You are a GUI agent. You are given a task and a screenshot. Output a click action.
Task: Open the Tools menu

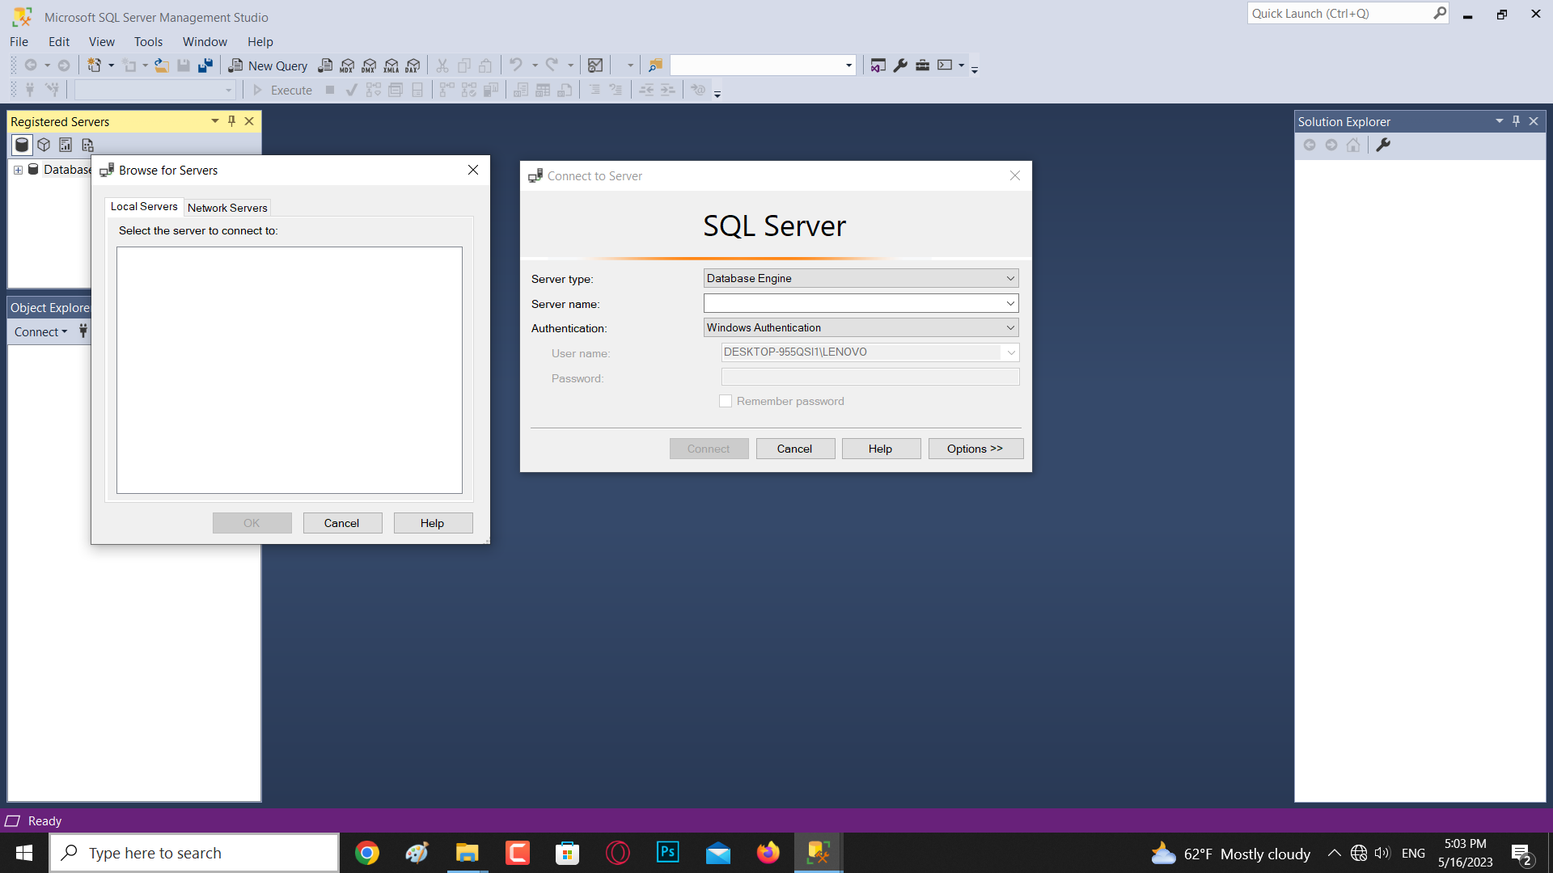click(x=148, y=41)
